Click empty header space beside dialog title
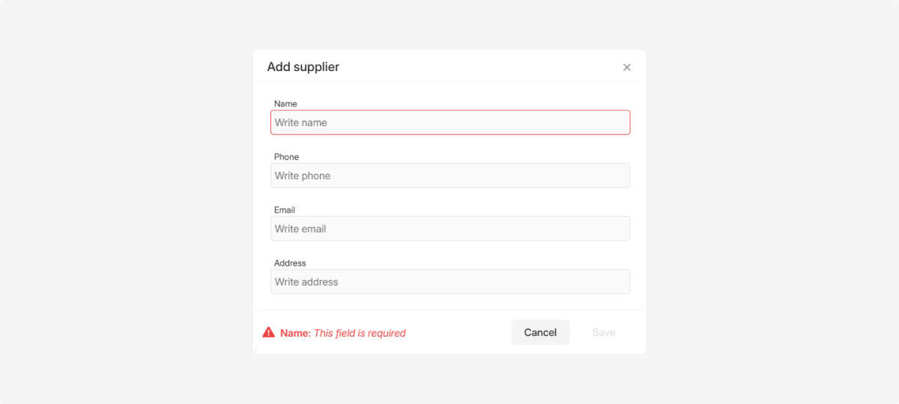This screenshot has width=899, height=404. (479, 67)
